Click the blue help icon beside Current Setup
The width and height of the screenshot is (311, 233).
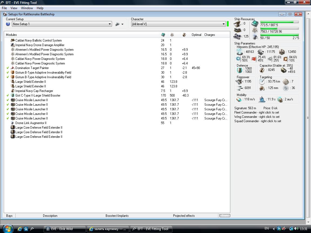pos(8,24)
